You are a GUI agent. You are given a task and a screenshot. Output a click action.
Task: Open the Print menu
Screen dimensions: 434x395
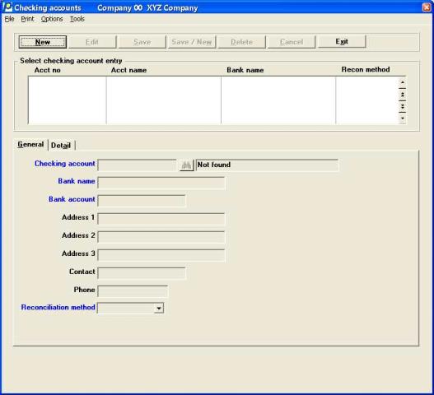coord(27,19)
